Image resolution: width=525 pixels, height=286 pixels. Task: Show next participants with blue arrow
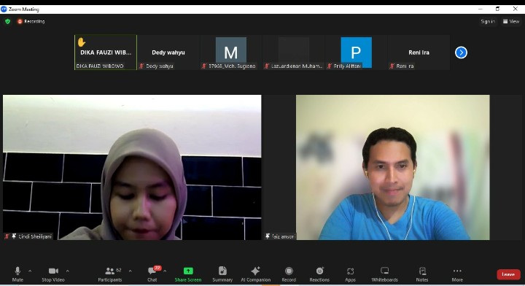tap(461, 53)
